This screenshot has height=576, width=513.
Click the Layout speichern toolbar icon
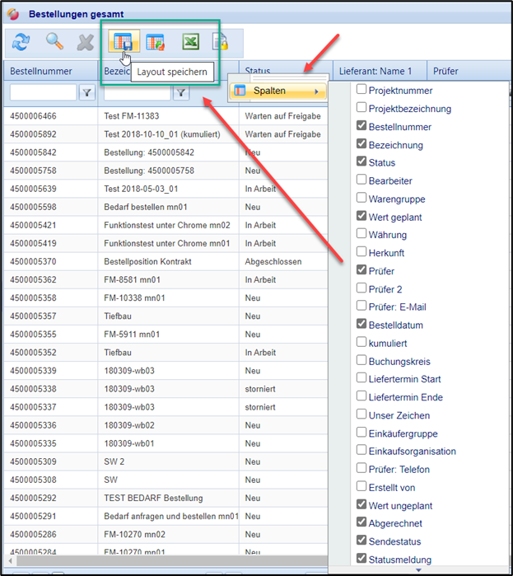[x=122, y=42]
